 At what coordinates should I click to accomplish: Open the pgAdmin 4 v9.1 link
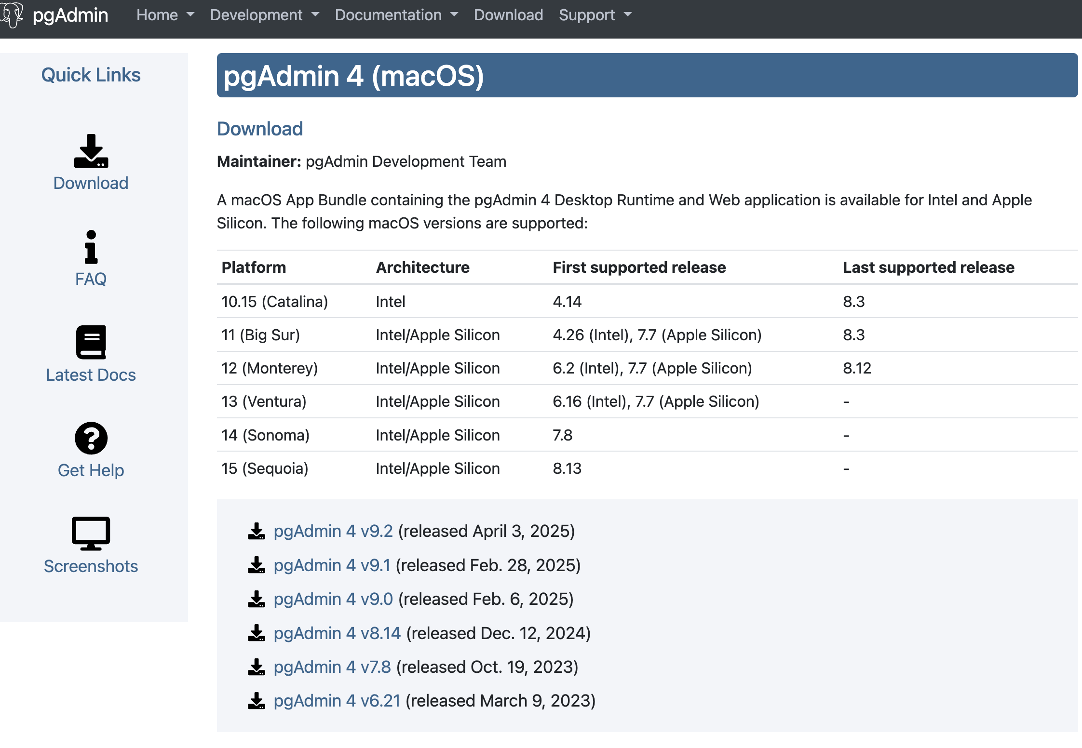coord(332,565)
